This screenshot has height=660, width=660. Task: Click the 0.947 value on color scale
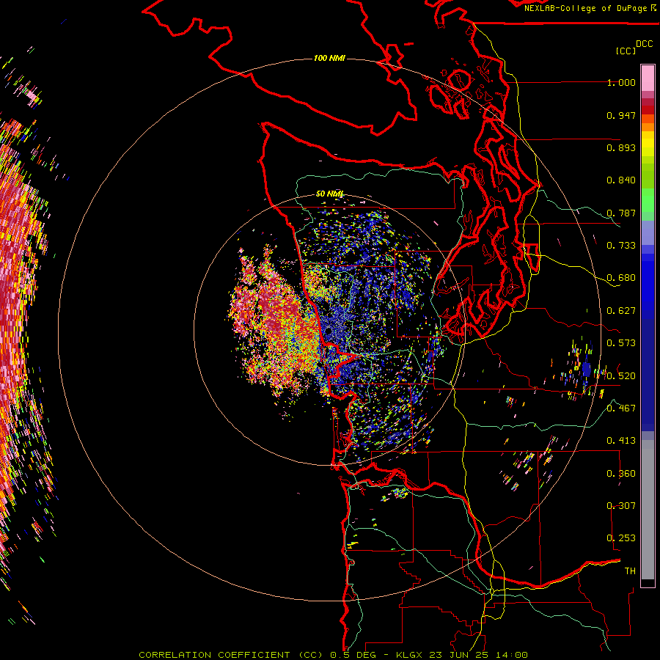point(621,115)
